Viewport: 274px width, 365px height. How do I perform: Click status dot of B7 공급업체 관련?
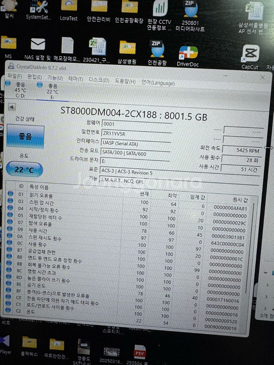pyautogui.click(x=9, y=249)
